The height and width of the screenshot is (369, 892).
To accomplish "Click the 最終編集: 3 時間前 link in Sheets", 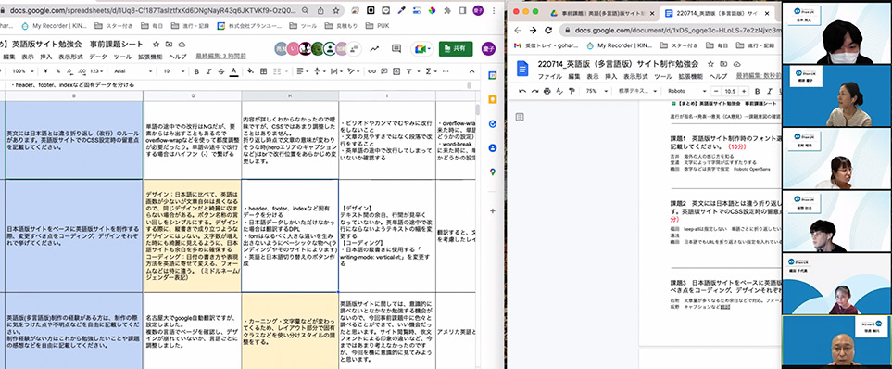I will pos(220,57).
